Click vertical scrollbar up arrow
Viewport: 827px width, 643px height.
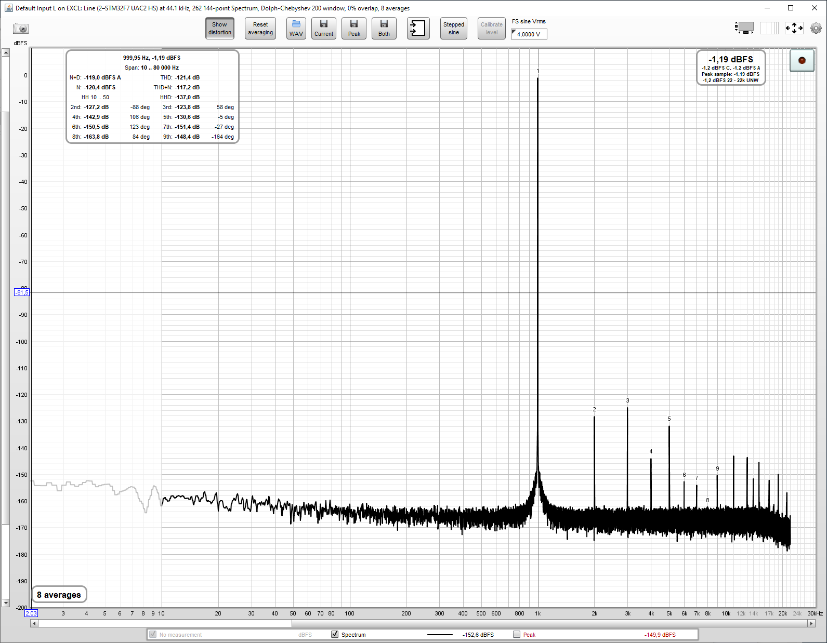click(6, 52)
